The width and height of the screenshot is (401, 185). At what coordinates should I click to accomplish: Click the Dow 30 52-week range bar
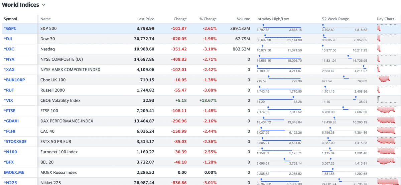[x=345, y=37]
